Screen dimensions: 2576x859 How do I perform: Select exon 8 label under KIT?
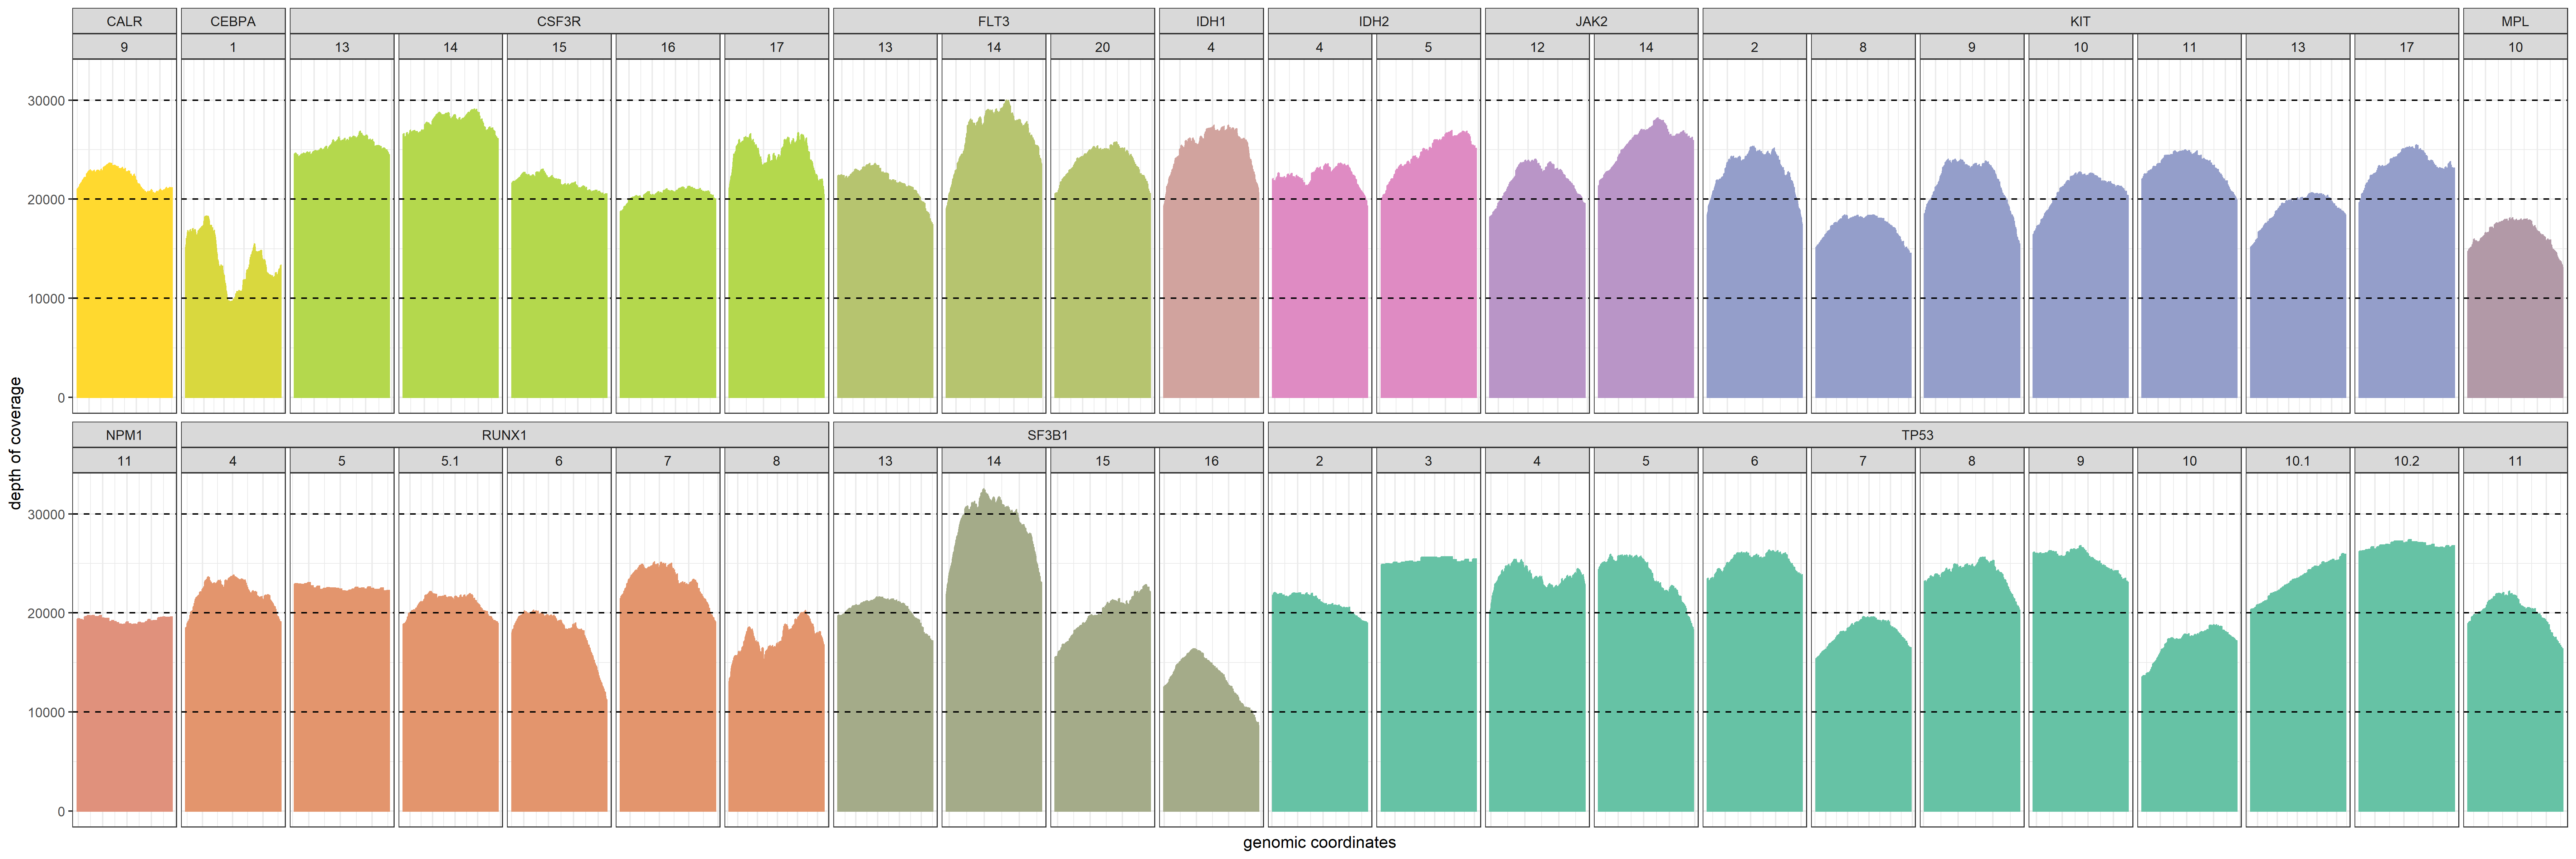click(x=1863, y=47)
